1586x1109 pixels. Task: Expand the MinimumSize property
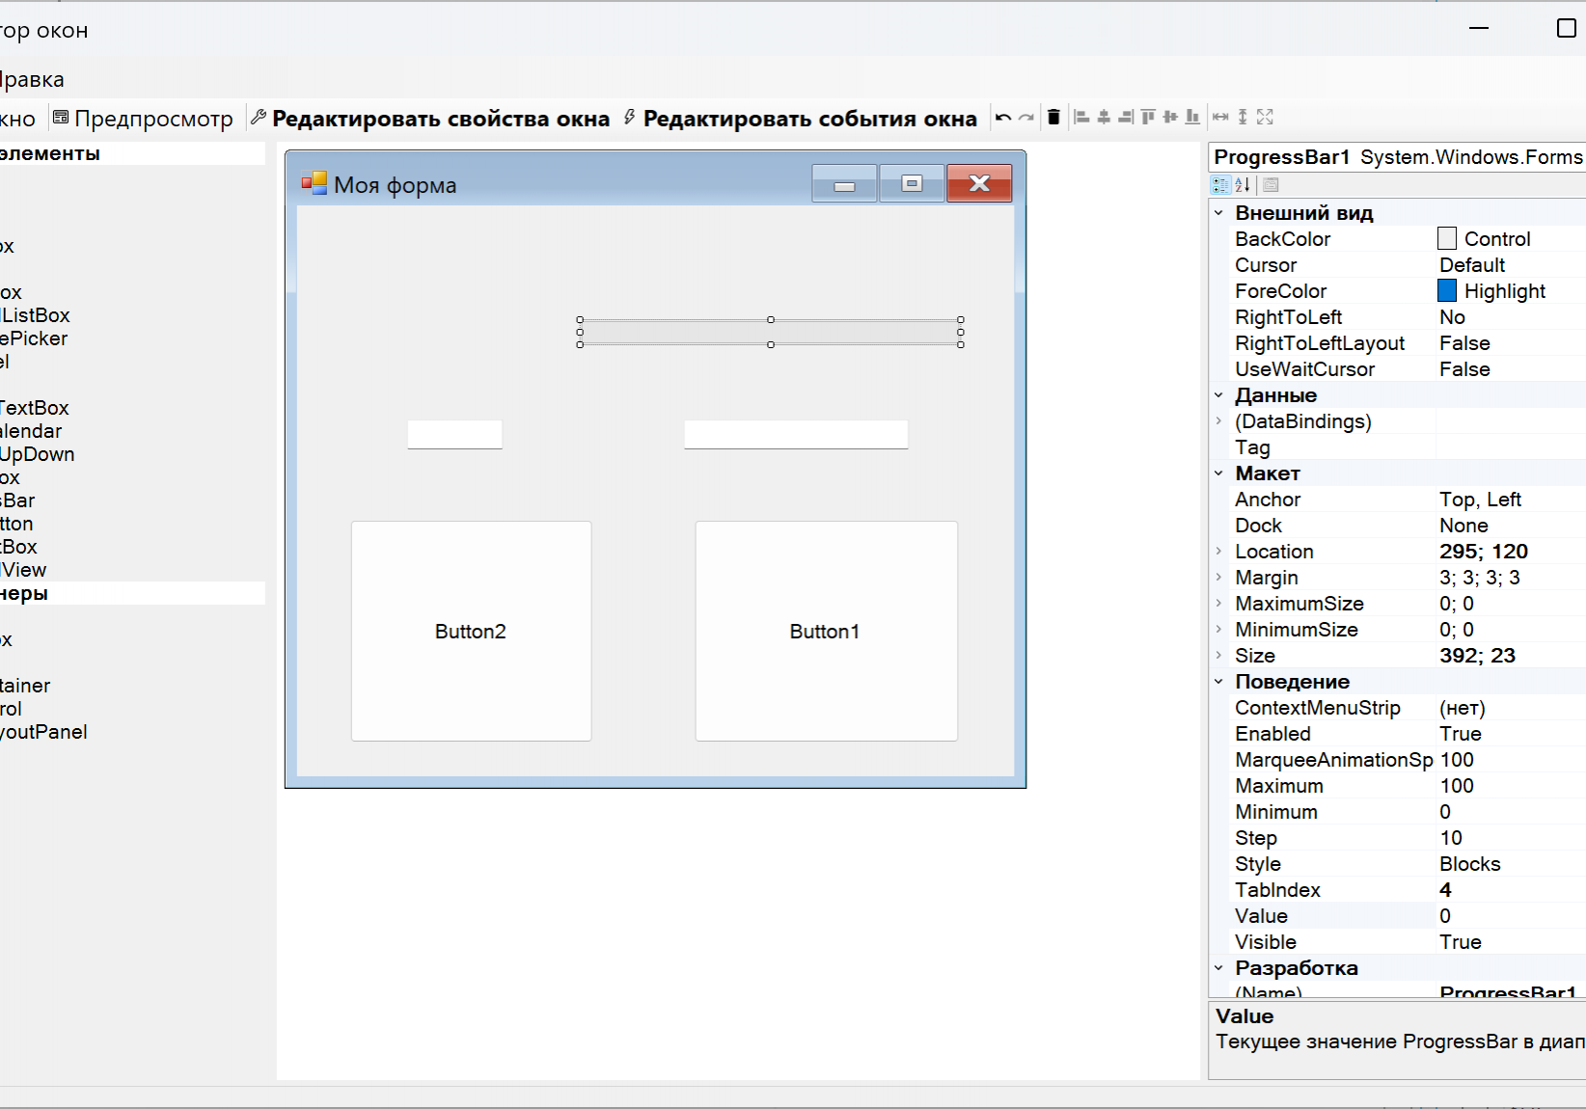point(1218,630)
